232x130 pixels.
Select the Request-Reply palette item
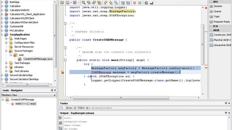pyautogui.click(x=220, y=22)
